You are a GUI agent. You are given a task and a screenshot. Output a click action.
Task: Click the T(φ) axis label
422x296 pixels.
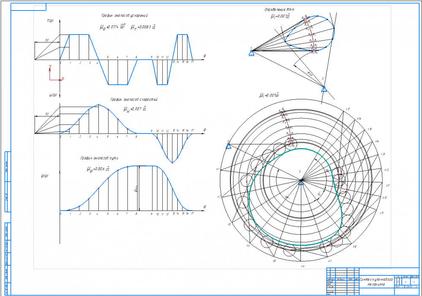click(50, 21)
